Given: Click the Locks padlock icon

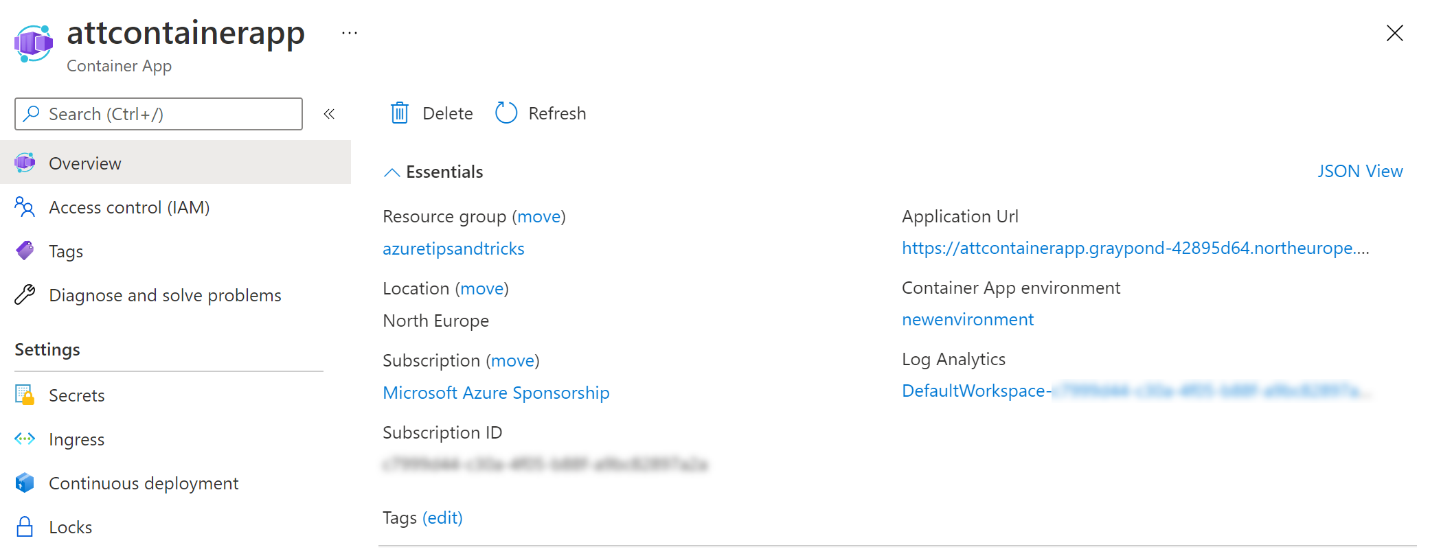Looking at the screenshot, I should pos(25,527).
